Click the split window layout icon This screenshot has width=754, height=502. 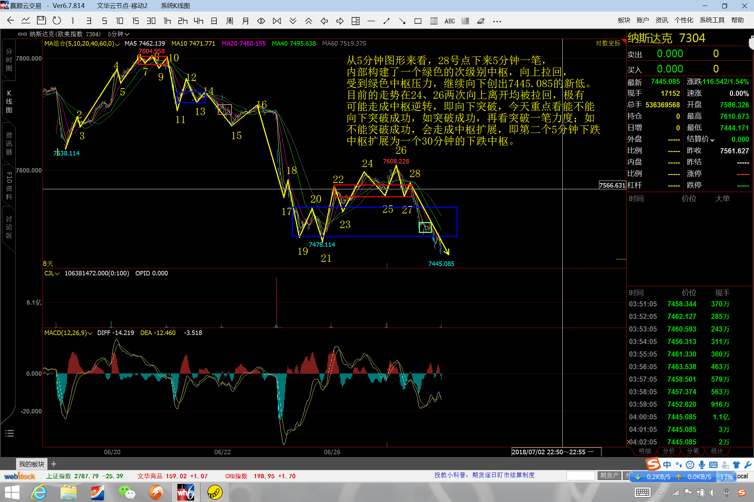355,21
